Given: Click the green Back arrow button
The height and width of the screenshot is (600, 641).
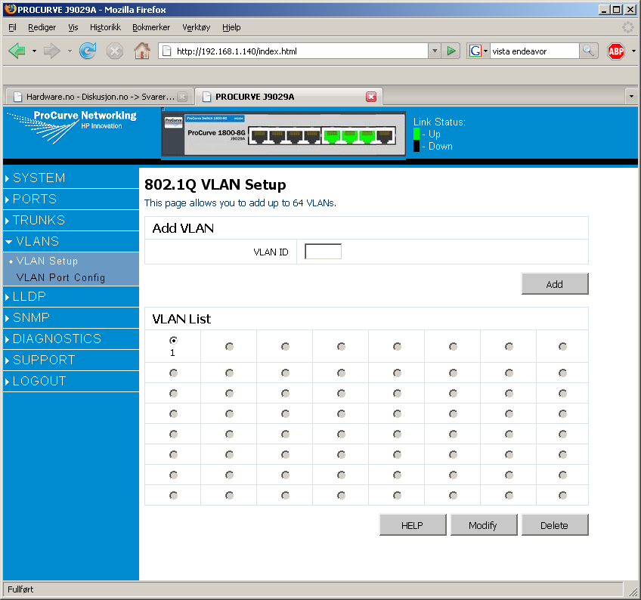Looking at the screenshot, I should (17, 51).
